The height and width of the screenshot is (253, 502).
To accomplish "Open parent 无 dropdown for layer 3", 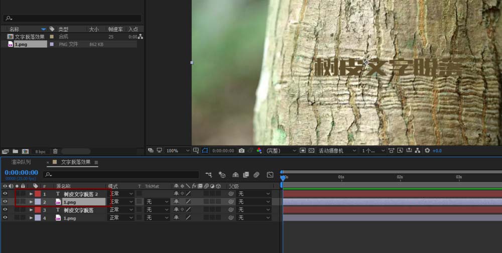I will [x=254, y=210].
